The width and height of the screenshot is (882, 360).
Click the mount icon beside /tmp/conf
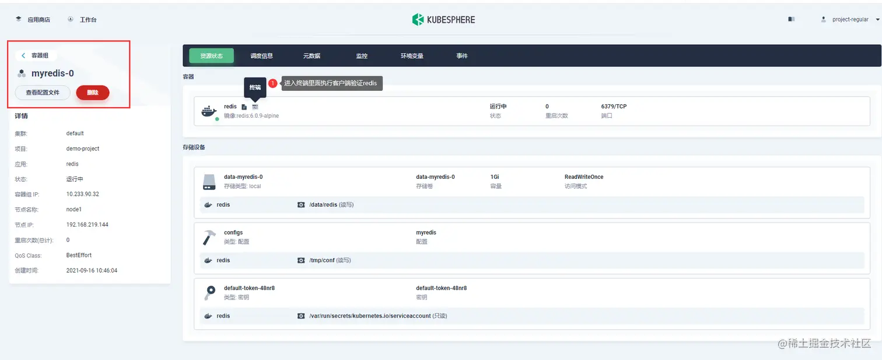click(301, 260)
